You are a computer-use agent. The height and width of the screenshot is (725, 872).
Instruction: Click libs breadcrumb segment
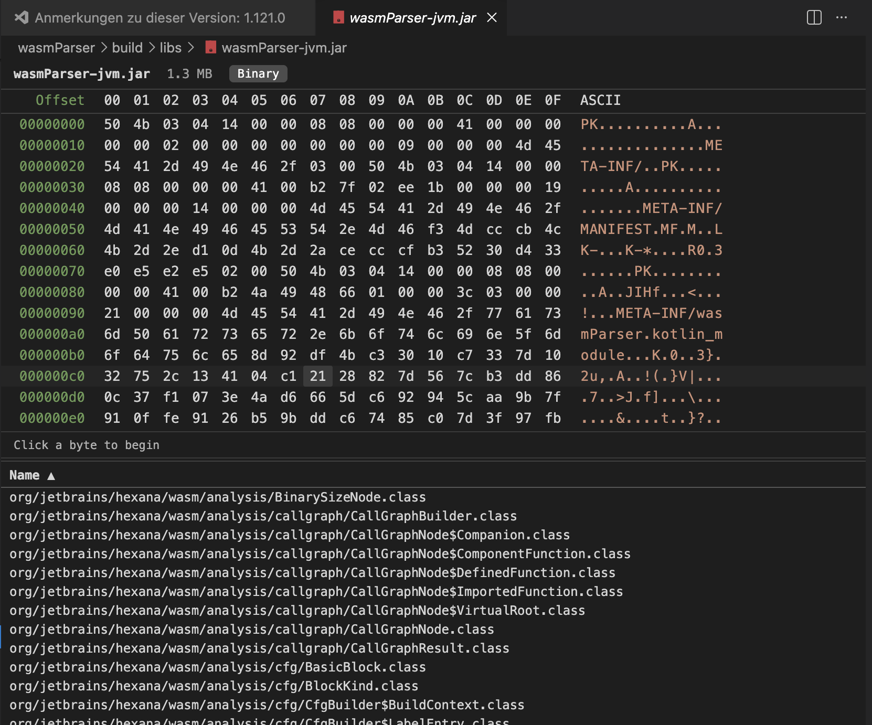pos(171,48)
